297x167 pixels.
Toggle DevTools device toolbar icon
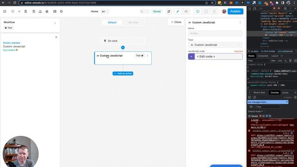coord(255,8)
